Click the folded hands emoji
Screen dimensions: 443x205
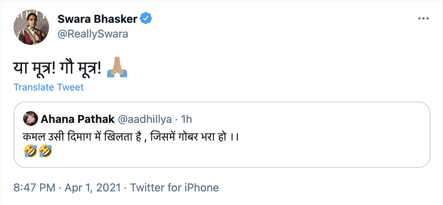[117, 69]
